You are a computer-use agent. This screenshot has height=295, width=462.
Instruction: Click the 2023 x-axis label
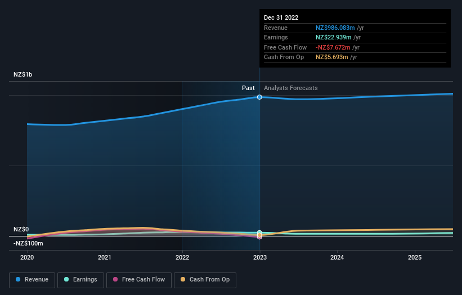[260, 258]
